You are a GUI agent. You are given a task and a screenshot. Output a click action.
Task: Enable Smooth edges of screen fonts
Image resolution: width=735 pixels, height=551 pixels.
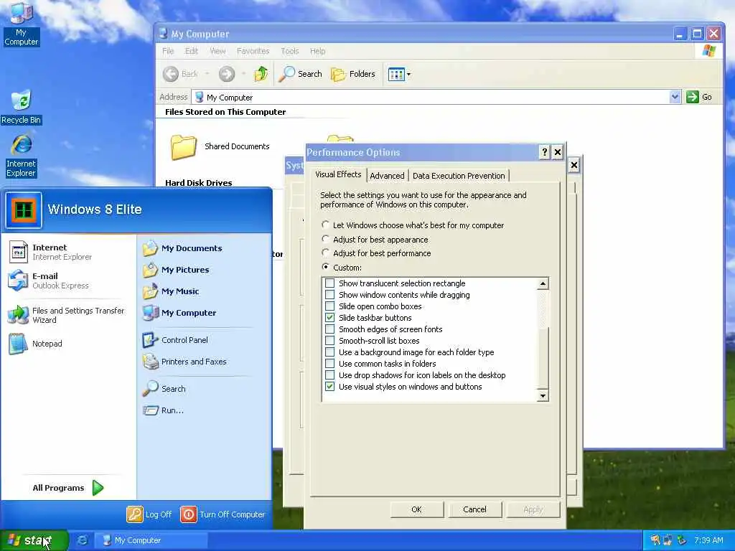[x=330, y=329]
